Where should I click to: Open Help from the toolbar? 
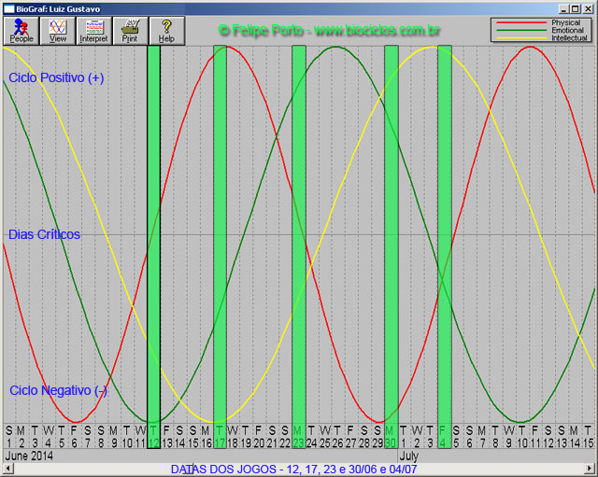coord(166,31)
